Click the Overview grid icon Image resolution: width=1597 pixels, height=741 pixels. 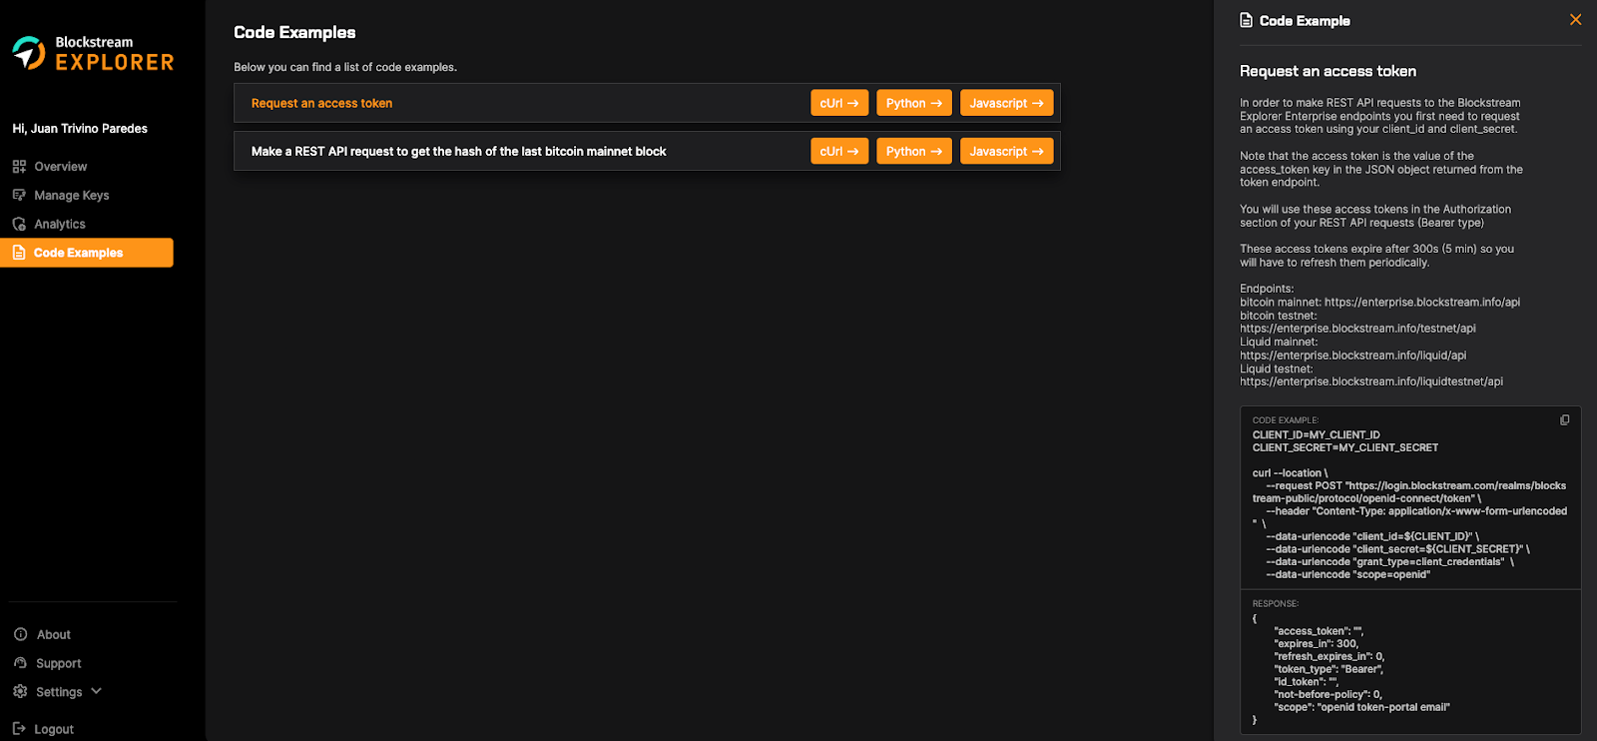[x=19, y=167]
